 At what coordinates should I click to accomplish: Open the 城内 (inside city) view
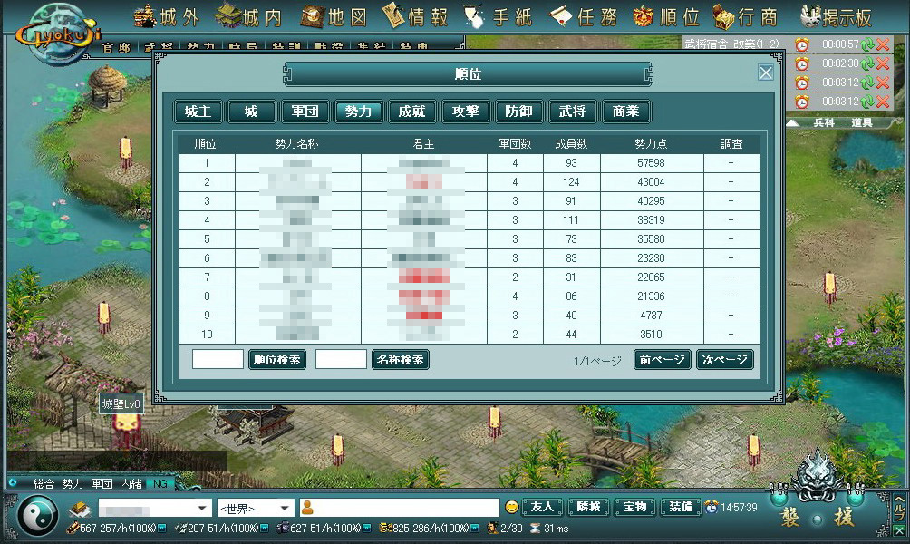coord(249,17)
